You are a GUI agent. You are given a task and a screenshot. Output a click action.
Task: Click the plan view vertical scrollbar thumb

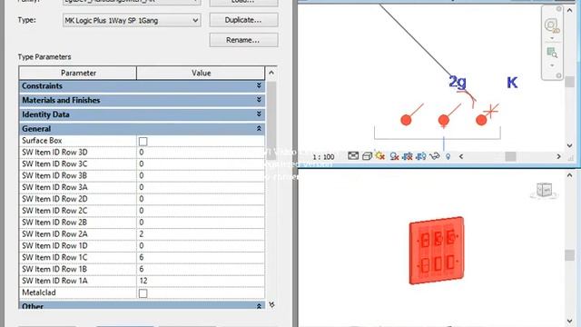(x=569, y=82)
